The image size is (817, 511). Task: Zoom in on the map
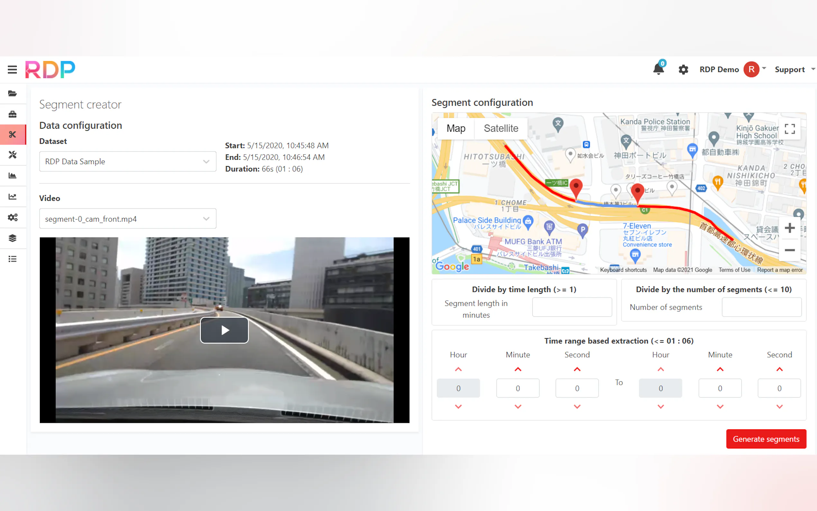point(789,228)
